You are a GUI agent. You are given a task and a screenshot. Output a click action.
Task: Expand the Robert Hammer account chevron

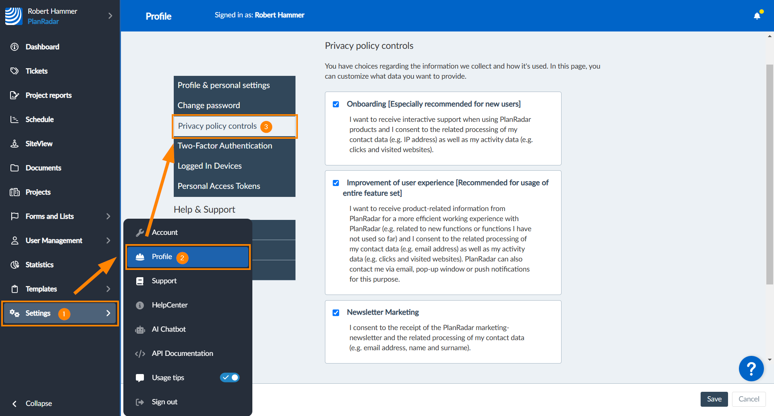[110, 16]
